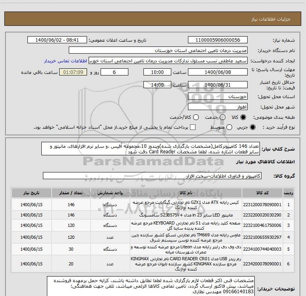
Task: Click quantity 146 in monitor row
Action: pyautogui.click(x=71, y=215)
